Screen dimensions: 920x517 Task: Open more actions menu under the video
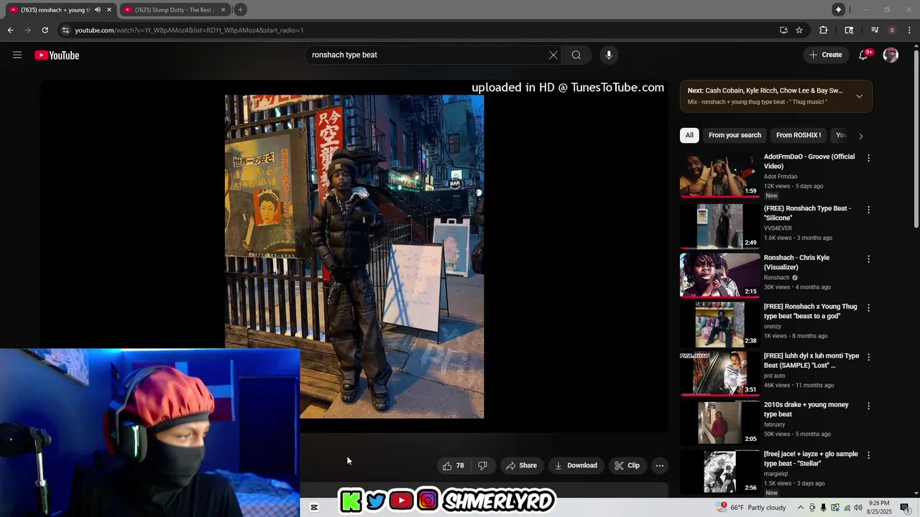click(659, 465)
